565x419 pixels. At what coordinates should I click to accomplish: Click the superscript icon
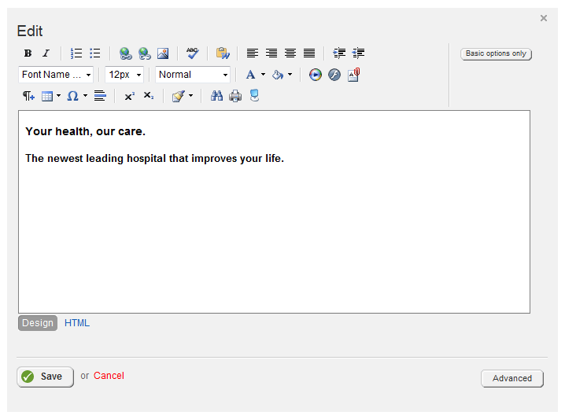(x=130, y=96)
